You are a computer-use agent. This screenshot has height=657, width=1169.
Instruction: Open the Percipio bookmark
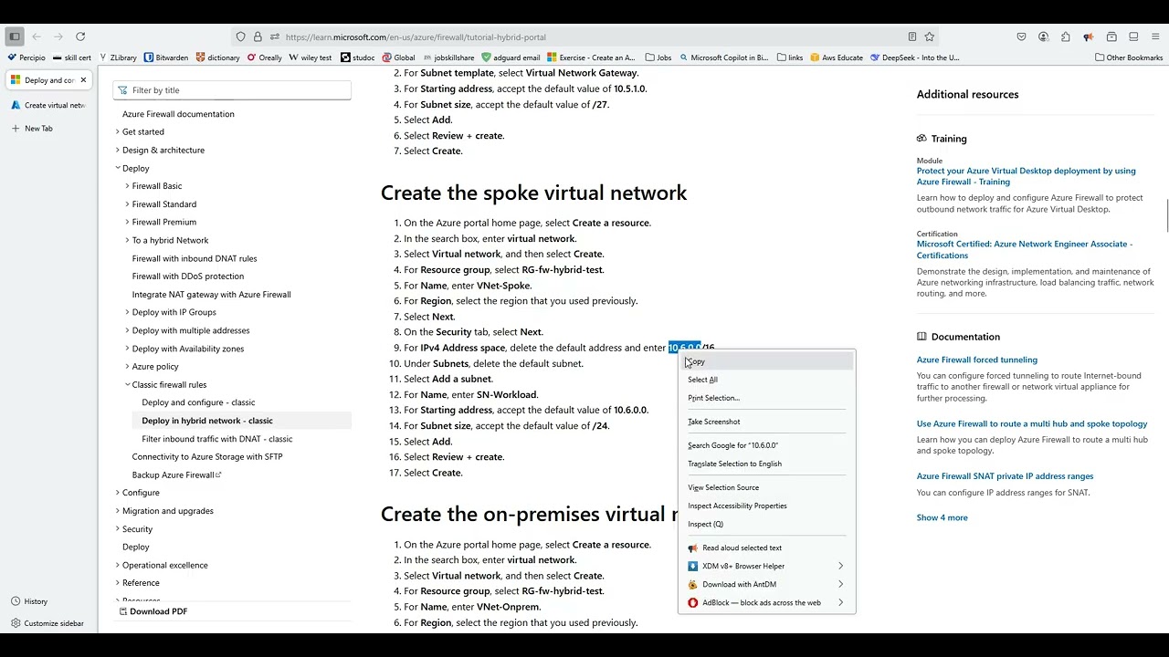pyautogui.click(x=26, y=57)
